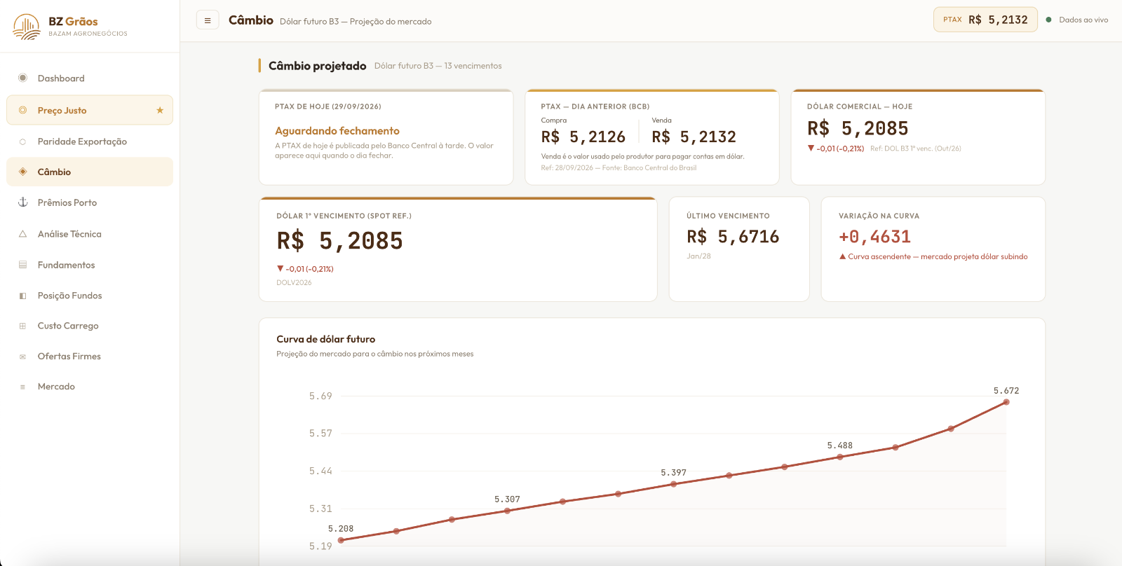
Task: Go to Paridade Exportação page
Action: [x=90, y=141]
